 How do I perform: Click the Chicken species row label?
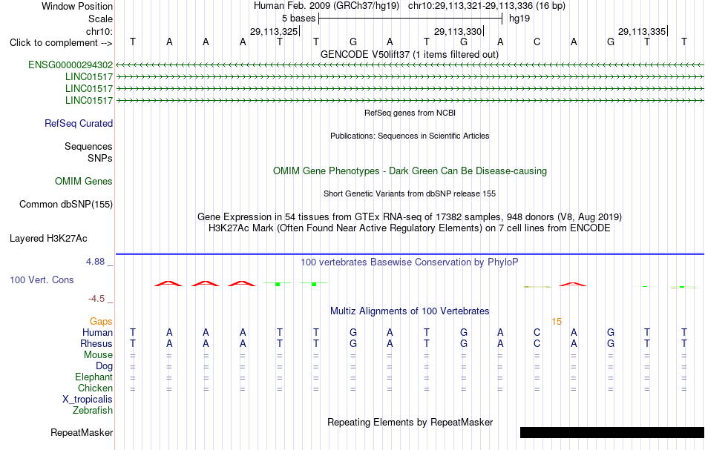[95, 388]
